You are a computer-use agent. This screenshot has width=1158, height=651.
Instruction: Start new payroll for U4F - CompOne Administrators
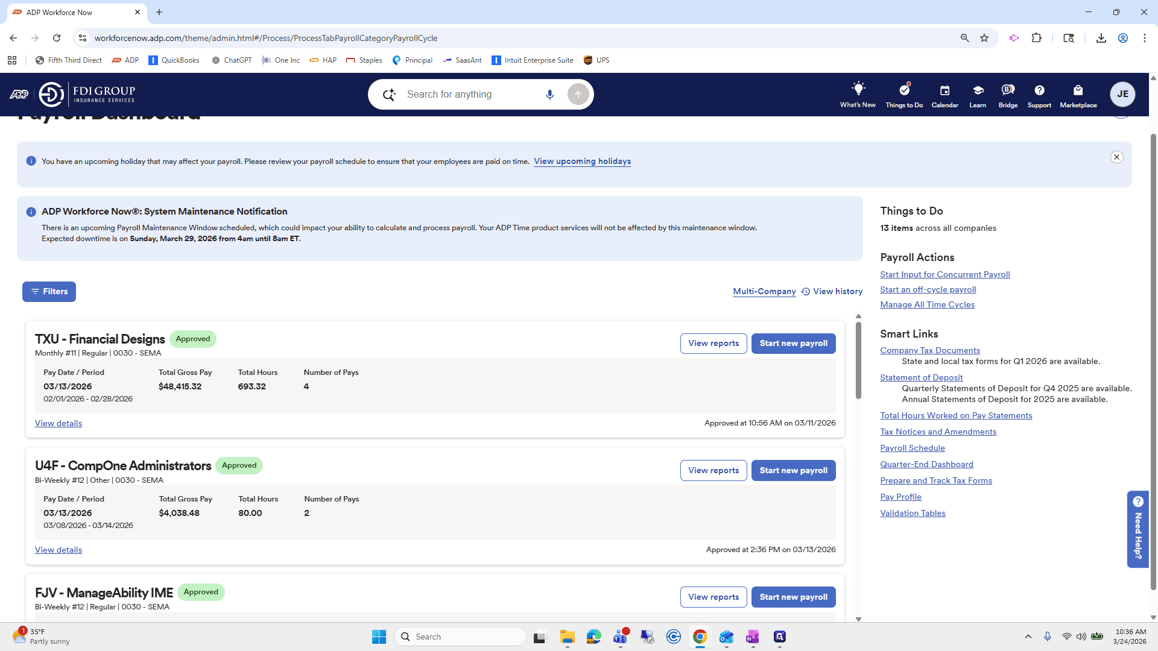click(x=793, y=471)
